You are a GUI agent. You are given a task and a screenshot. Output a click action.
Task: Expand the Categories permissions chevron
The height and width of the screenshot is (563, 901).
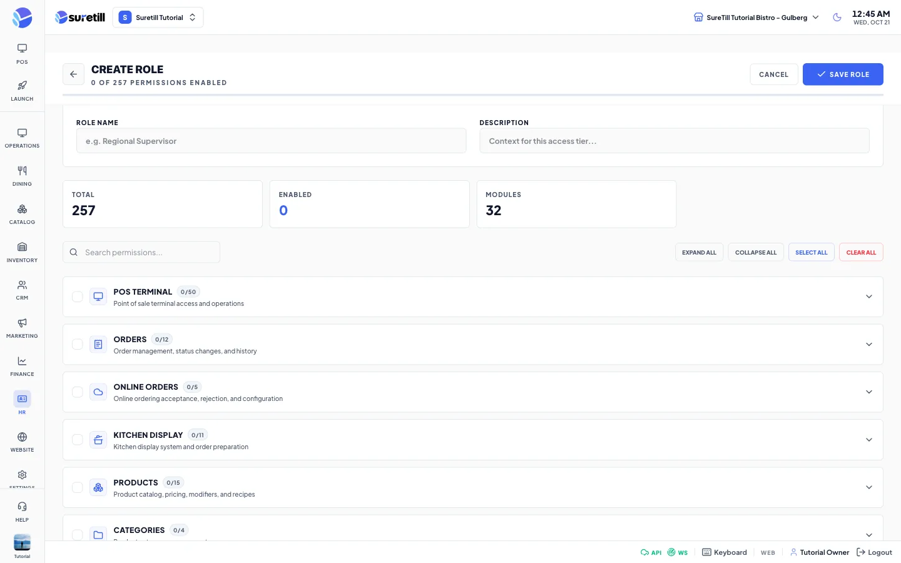869,535
